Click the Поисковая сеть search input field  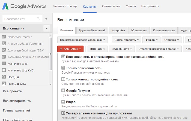click(22, 19)
